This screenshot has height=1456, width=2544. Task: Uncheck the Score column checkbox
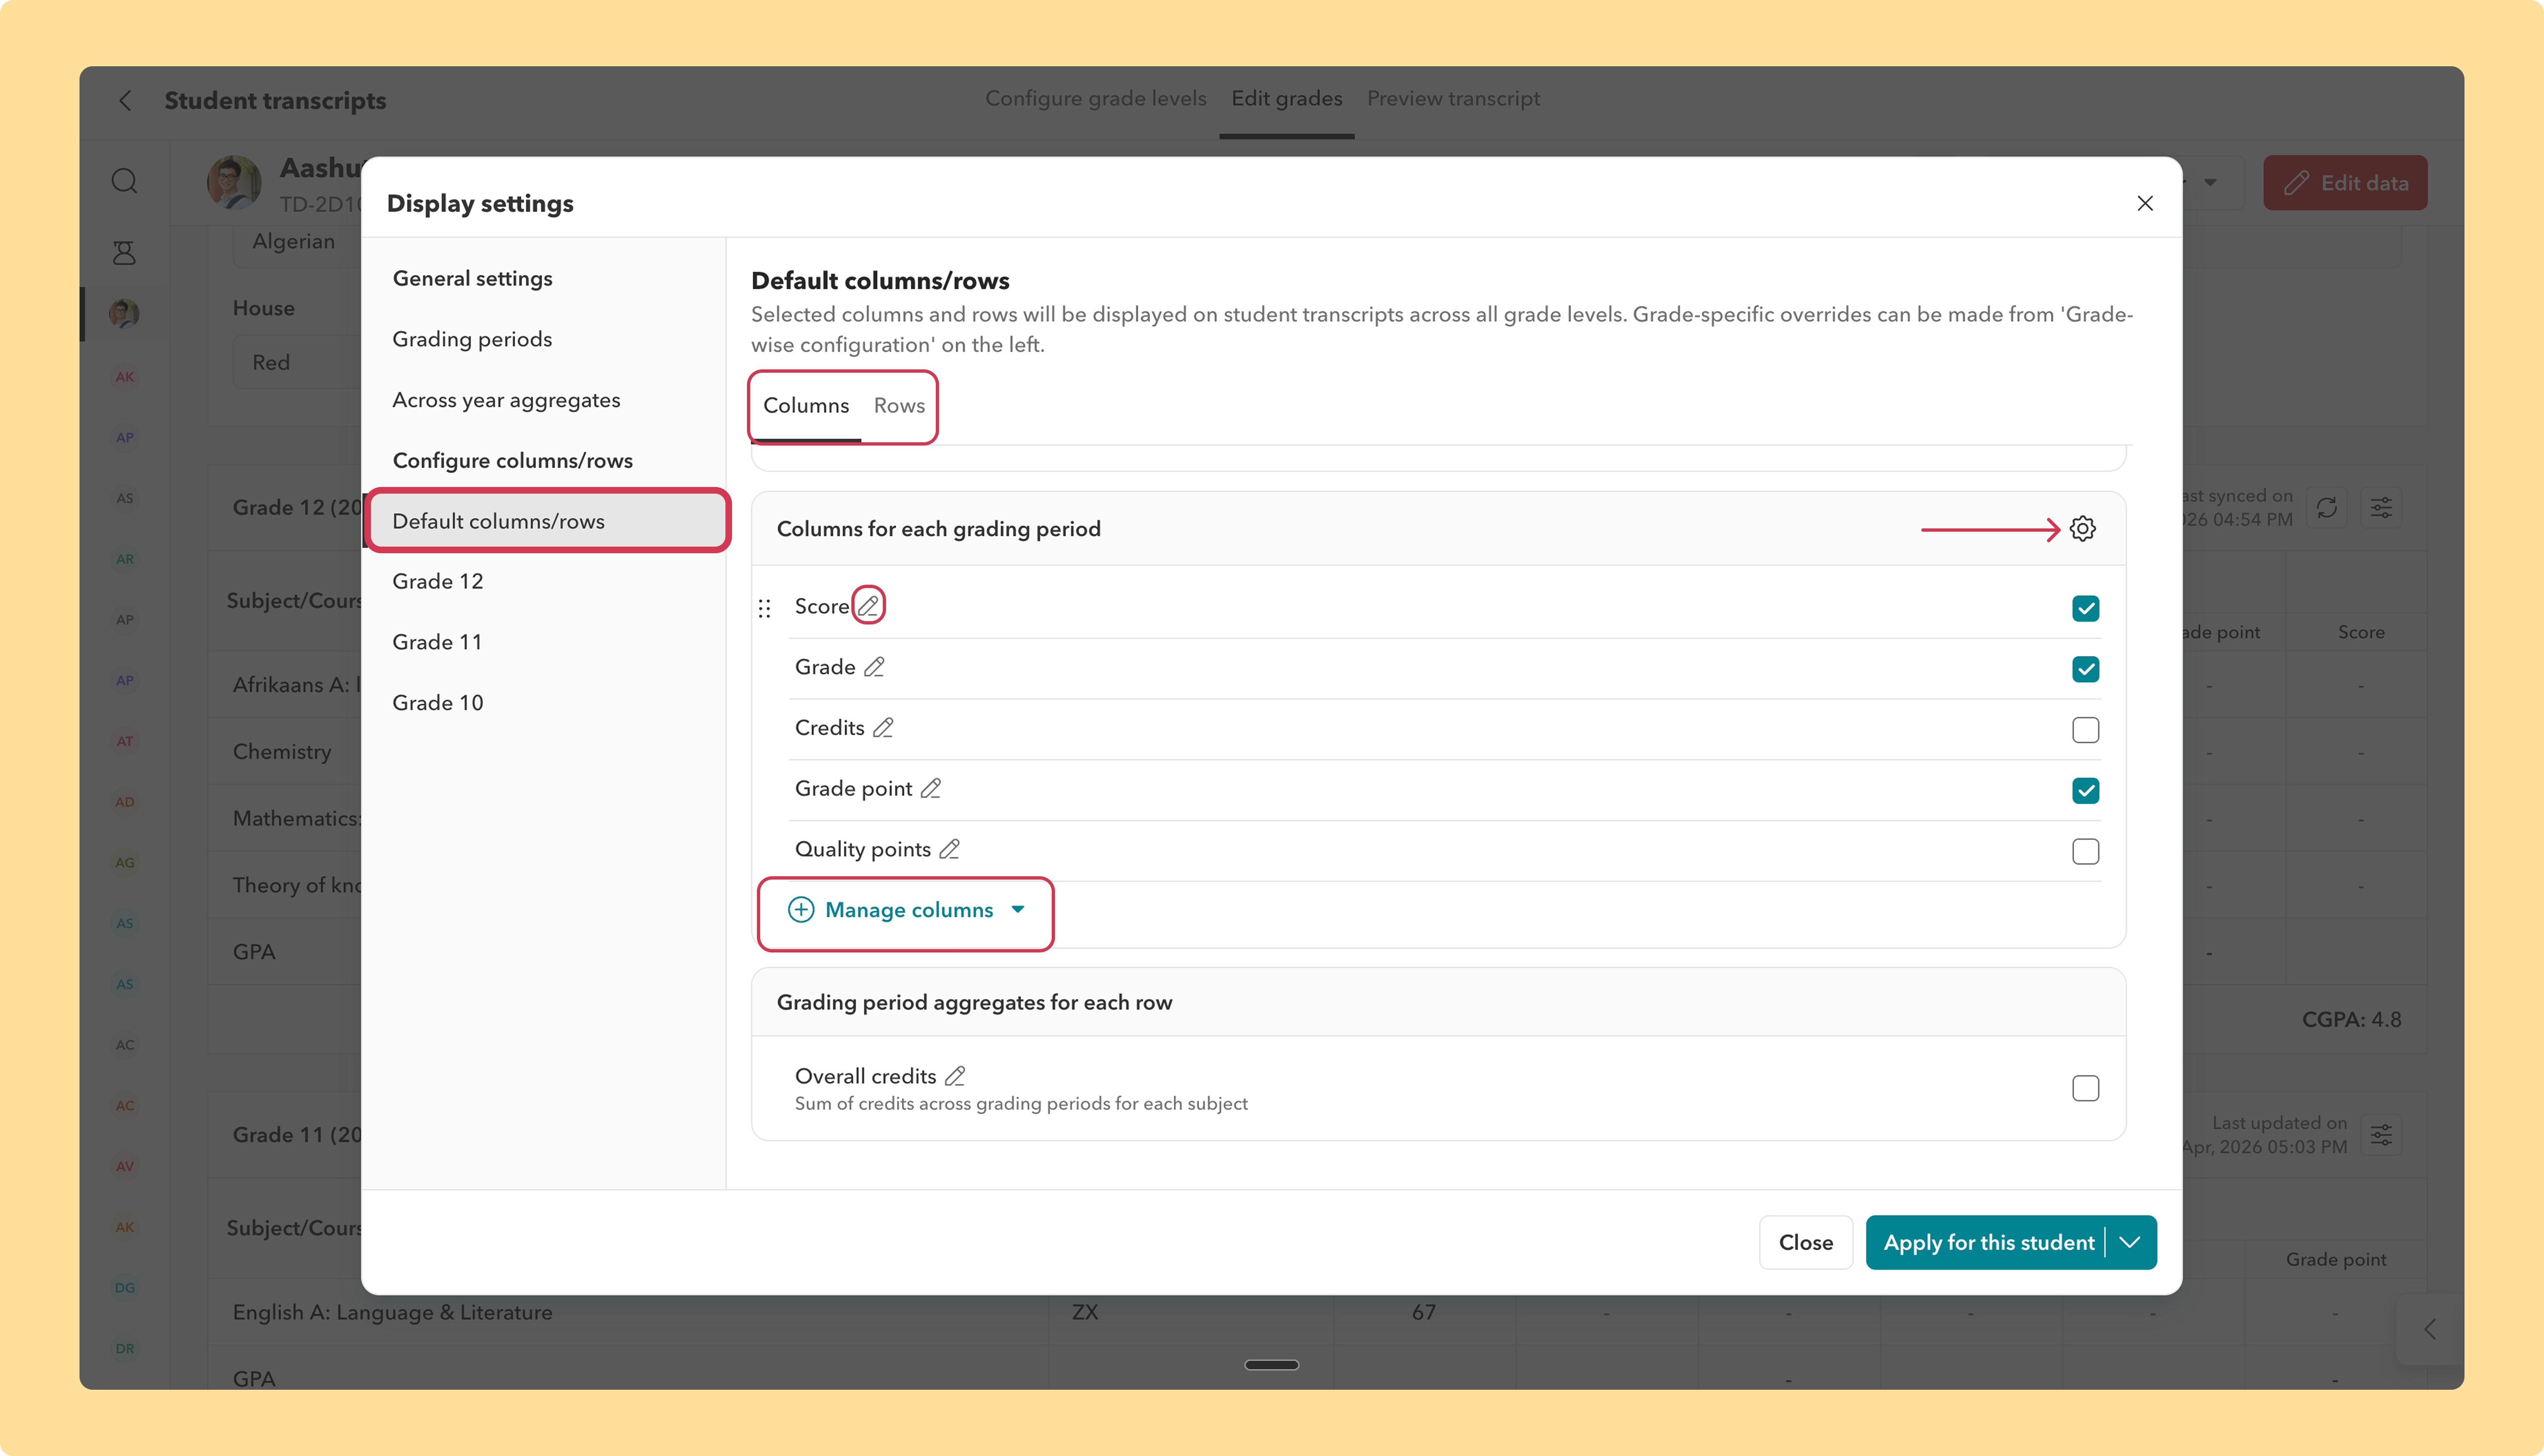tap(2085, 608)
